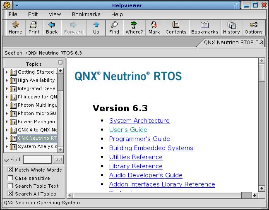
Task: Expand the Getting Started topic tree
Action: click(x=7, y=72)
